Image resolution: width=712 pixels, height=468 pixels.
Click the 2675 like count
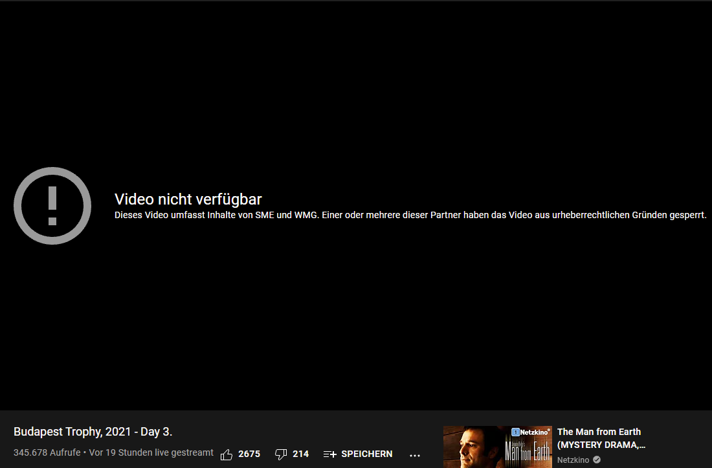click(x=249, y=454)
